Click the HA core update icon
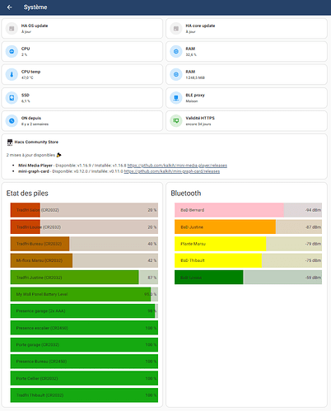Viewport: 331px width, 411px height. click(176, 28)
